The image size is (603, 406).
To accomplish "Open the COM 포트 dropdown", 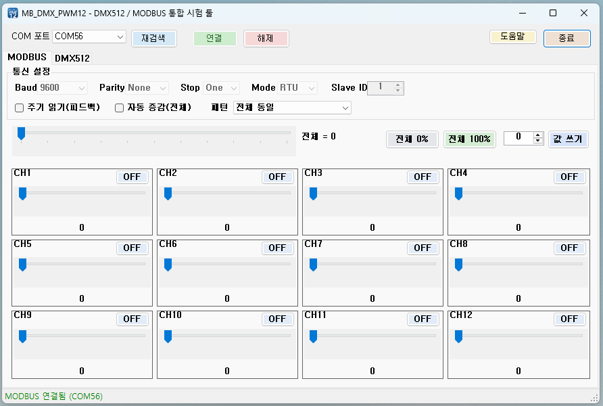I will pyautogui.click(x=89, y=37).
